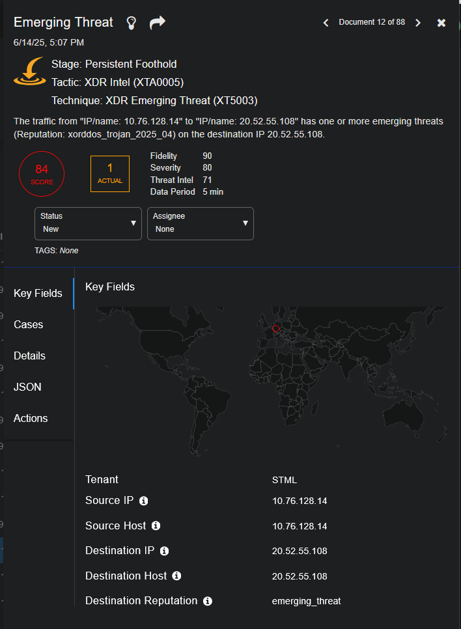Select the Actions tab
This screenshot has width=461, height=629.
[31, 418]
